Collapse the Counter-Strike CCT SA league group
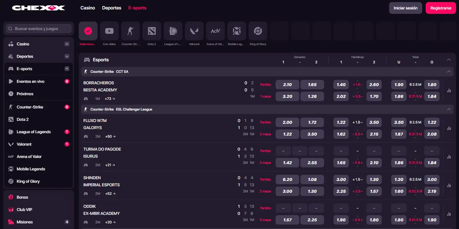Image resolution: width=459 pixels, height=229 pixels. [449, 72]
